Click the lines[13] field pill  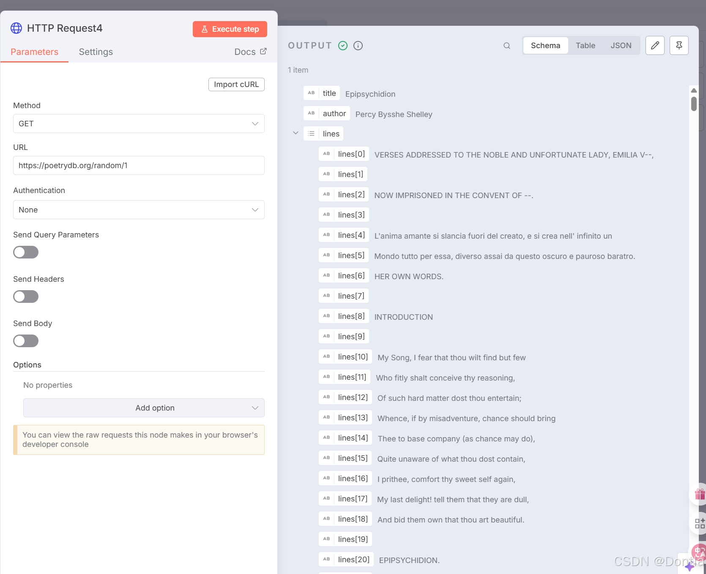(x=345, y=417)
